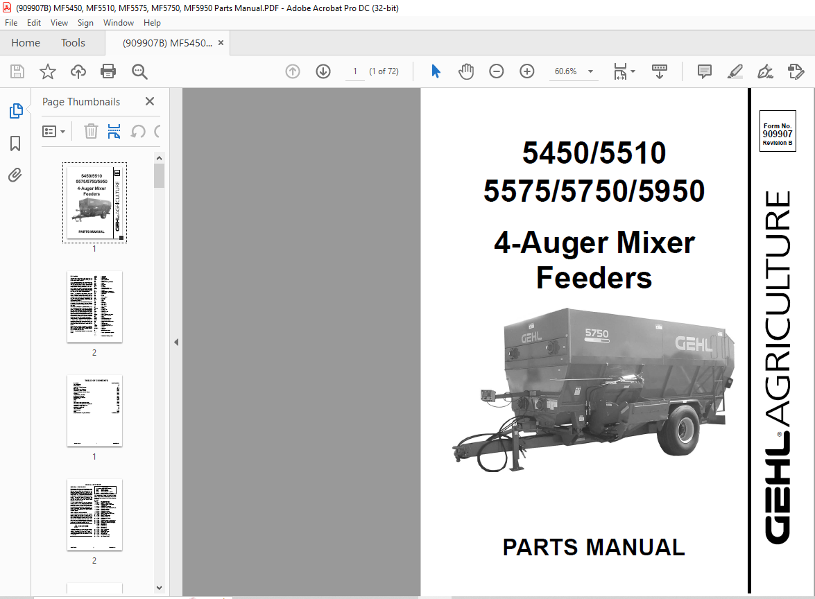This screenshot has width=815, height=599.
Task: Switch to the Home tab
Action: click(x=26, y=42)
